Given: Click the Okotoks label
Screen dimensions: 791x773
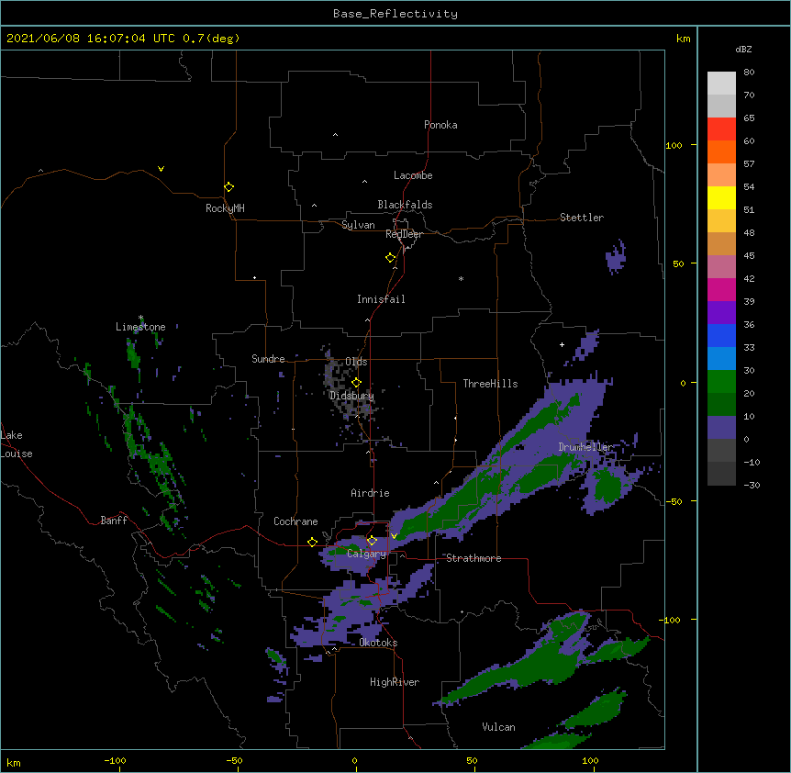Looking at the screenshot, I should (x=378, y=643).
